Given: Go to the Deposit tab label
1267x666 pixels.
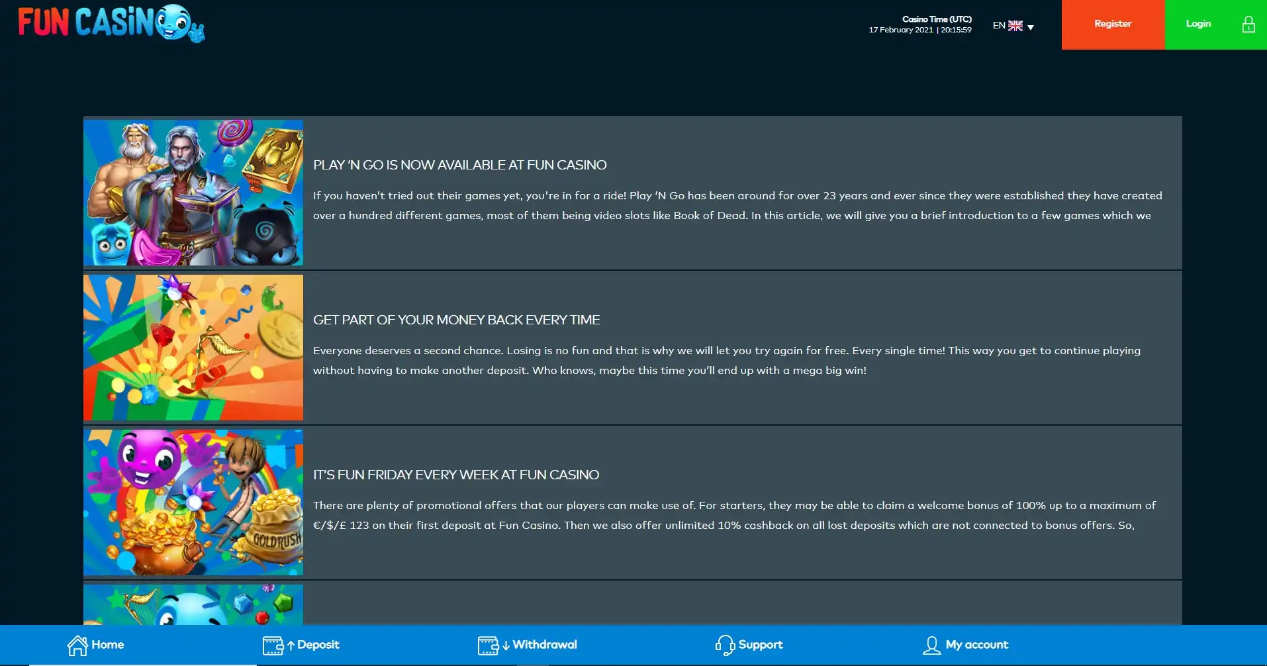Looking at the screenshot, I should pyautogui.click(x=318, y=645).
